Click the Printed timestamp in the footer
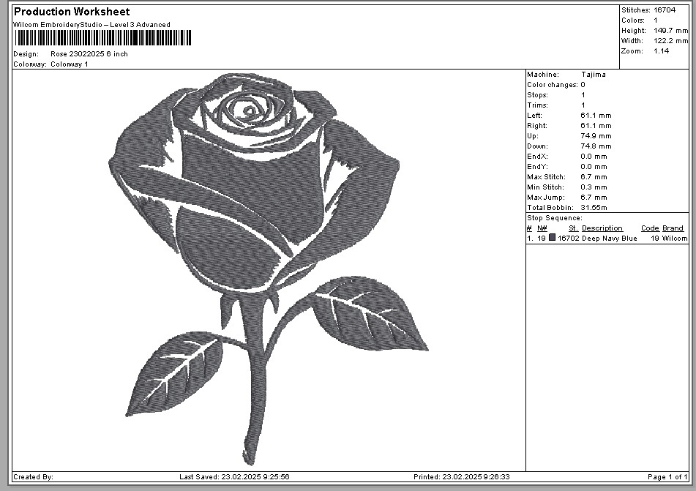The height and width of the screenshot is (491, 696). click(x=461, y=477)
